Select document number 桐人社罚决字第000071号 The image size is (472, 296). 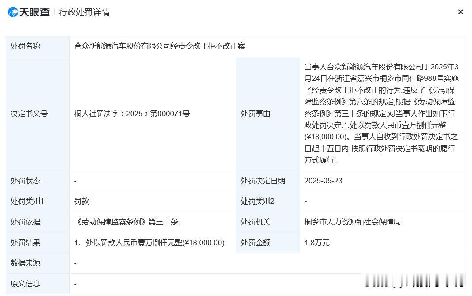tap(132, 114)
